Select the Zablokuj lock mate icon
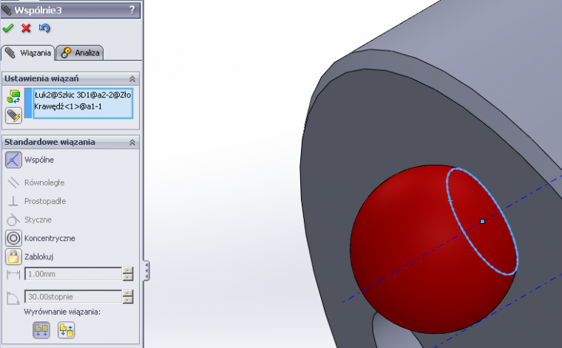562x348 pixels. [13, 256]
